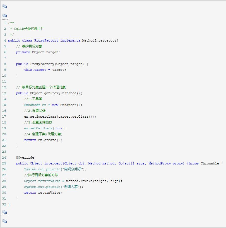Click the word 'MethodInterceptor' on line 4
The image size is (226, 228).
(x=99, y=40)
